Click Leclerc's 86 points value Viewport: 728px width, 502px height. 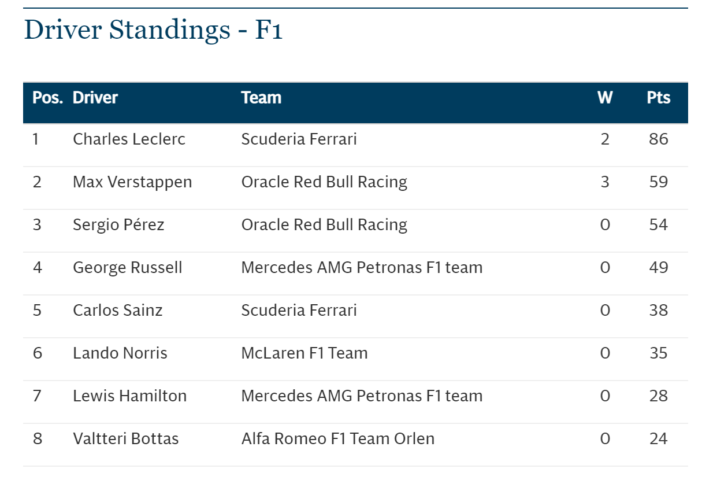pyautogui.click(x=658, y=139)
